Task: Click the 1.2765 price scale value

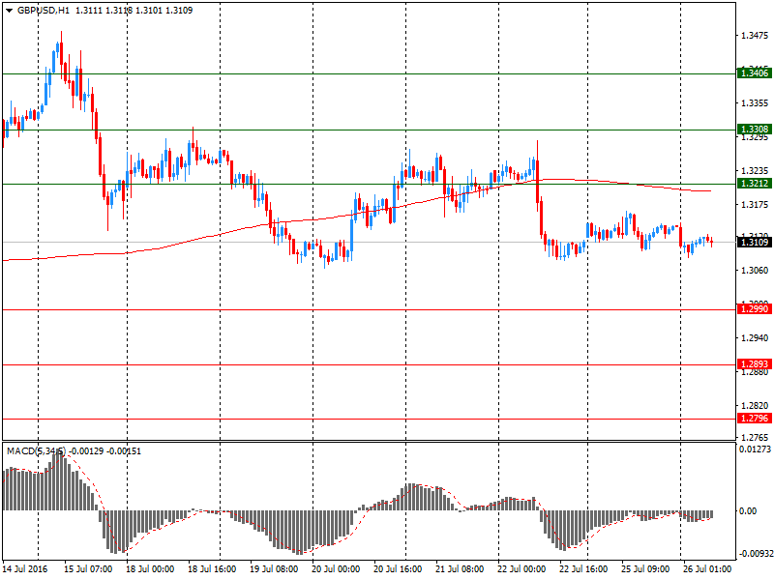Action: coord(755,438)
